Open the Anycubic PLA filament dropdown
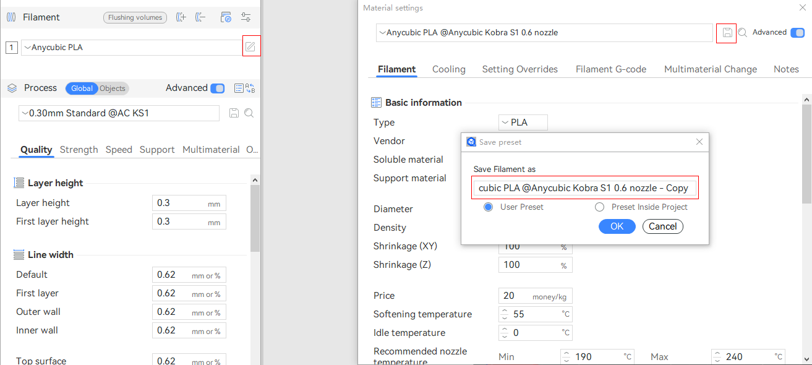Screen dimensions: 812x365 tap(131, 47)
